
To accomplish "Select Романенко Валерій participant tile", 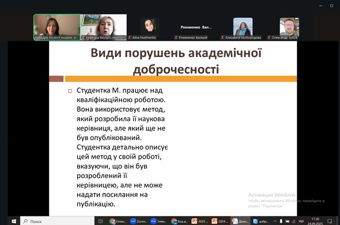I will [196, 27].
